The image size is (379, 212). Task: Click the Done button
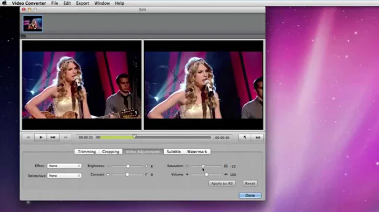point(250,195)
